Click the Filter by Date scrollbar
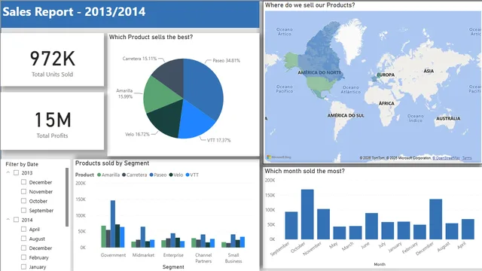 click(67, 197)
